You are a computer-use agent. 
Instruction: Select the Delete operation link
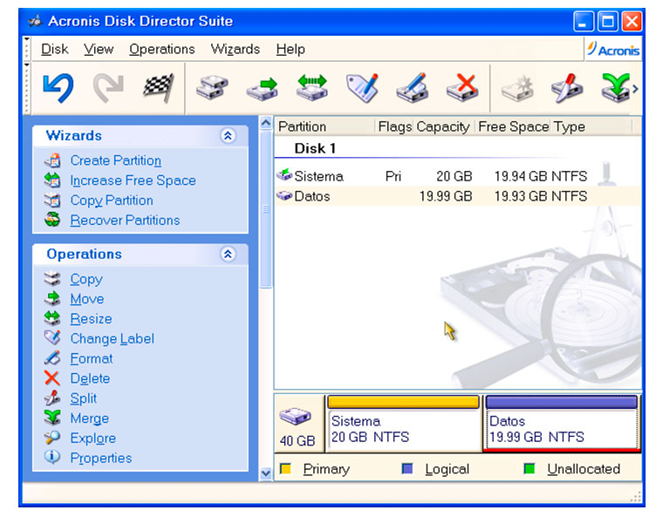tap(90, 378)
